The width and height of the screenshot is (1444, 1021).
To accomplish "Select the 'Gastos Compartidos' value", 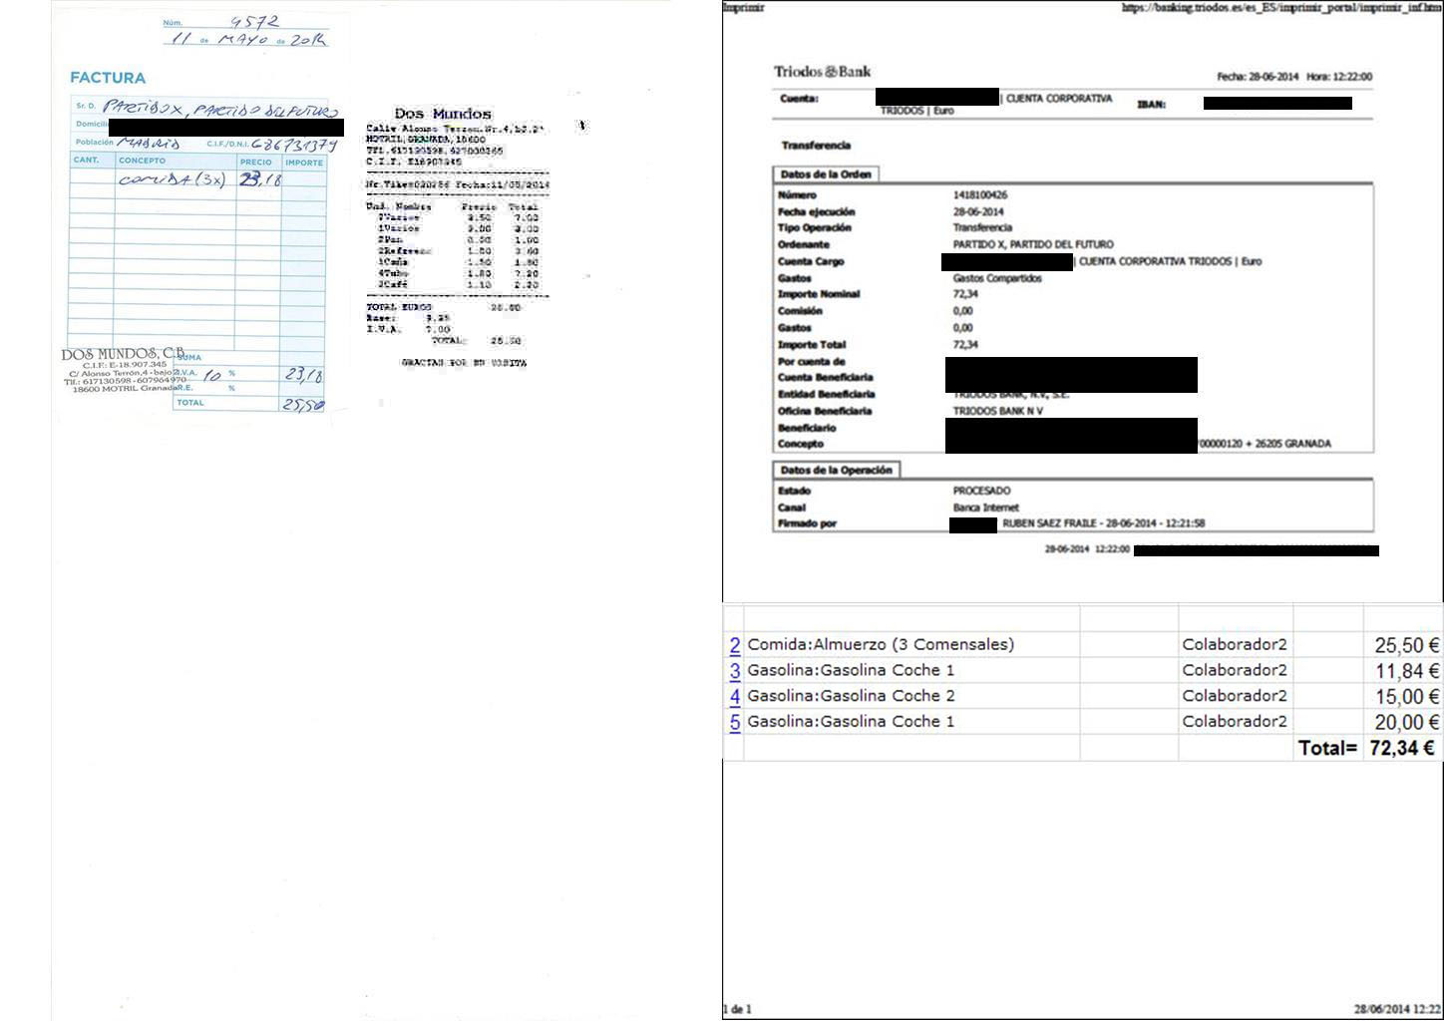I will [x=997, y=278].
